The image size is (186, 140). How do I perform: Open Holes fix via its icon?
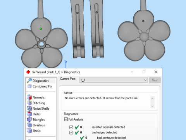coord(29,114)
